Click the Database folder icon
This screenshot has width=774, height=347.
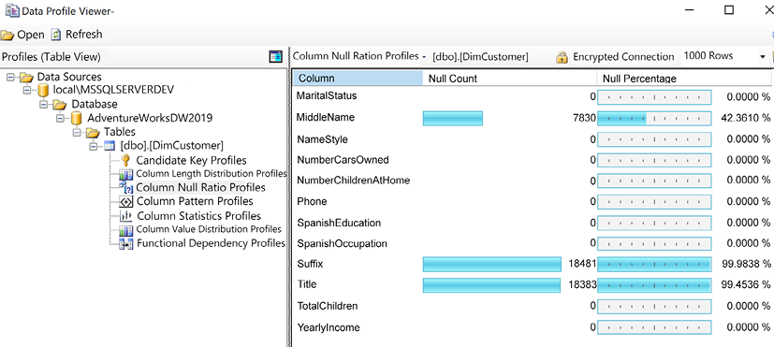coord(60,105)
